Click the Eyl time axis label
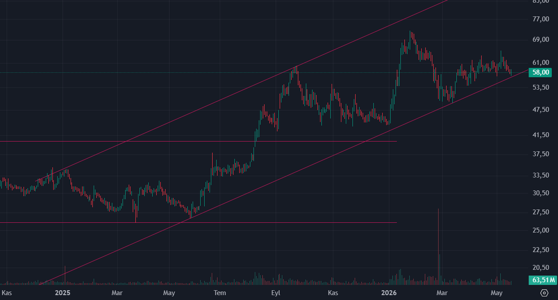 pyautogui.click(x=276, y=293)
